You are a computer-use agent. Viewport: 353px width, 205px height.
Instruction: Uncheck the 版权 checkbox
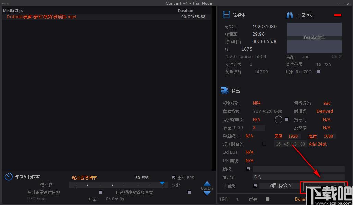coord(248,169)
